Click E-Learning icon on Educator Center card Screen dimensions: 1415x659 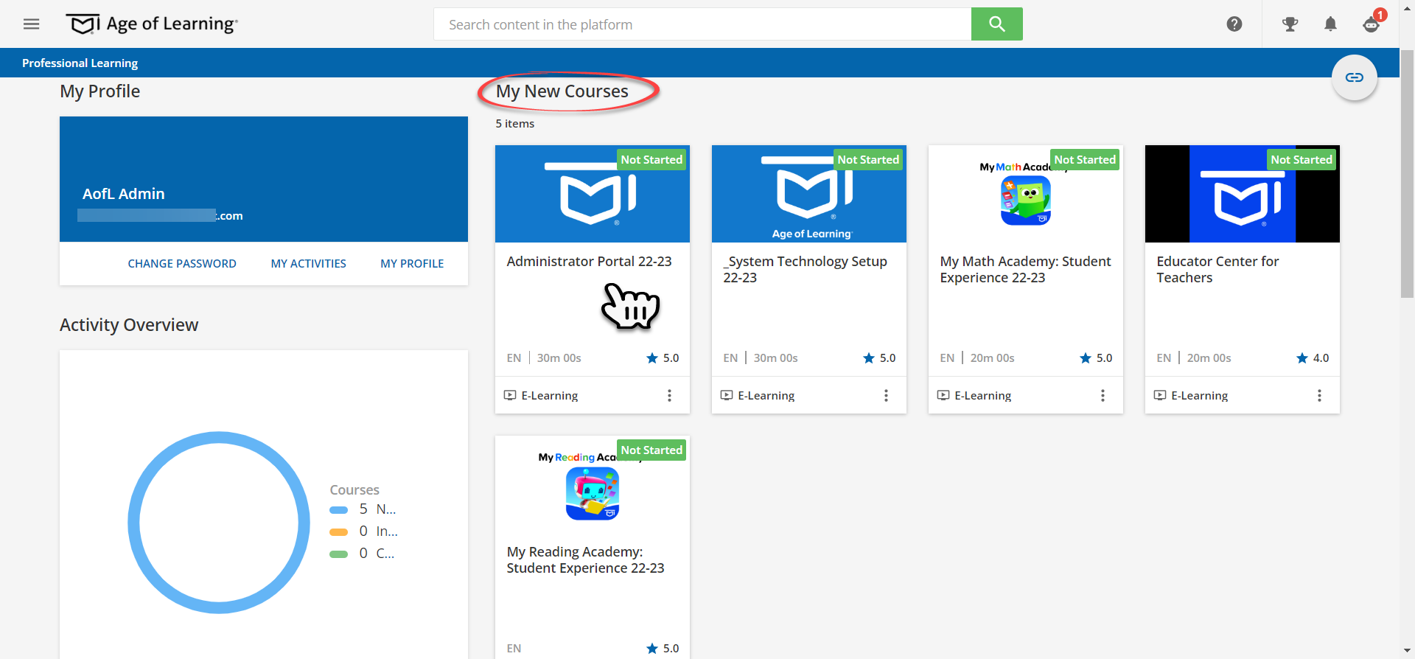tap(1160, 396)
